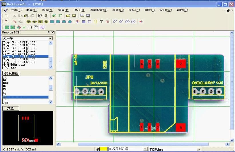
Task: Click the context help arrow-question icon
Action: (40, 16)
